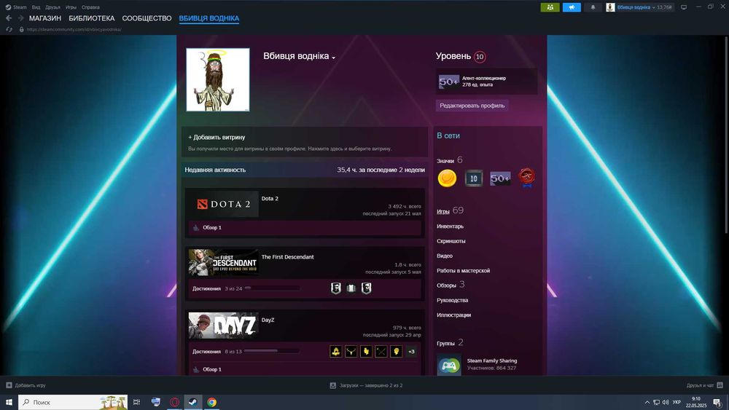Viewport: 729px width, 410px height.
Task: Reload the page with refresh icon
Action: pos(9,29)
